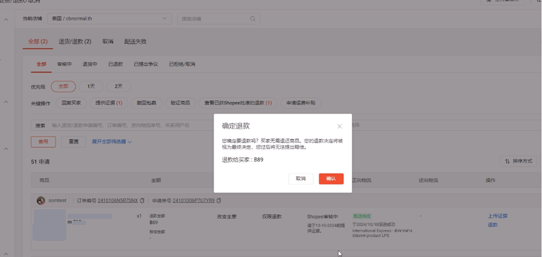Cancel the refund dialog with 取消
This screenshot has height=257, width=542.
[x=301, y=179]
